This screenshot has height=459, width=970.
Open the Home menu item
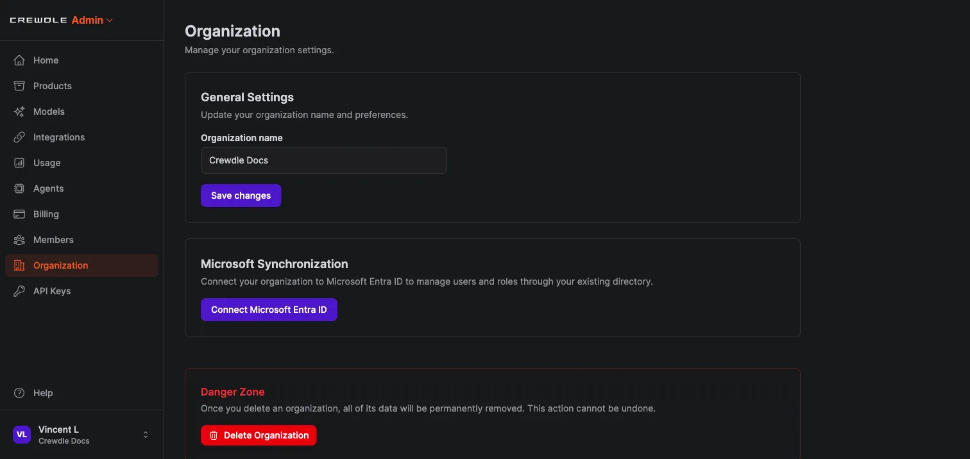(x=81, y=60)
